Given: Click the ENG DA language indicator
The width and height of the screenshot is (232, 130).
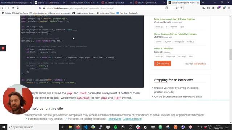Looking at the screenshot, I should pyautogui.click(x=210, y=127).
